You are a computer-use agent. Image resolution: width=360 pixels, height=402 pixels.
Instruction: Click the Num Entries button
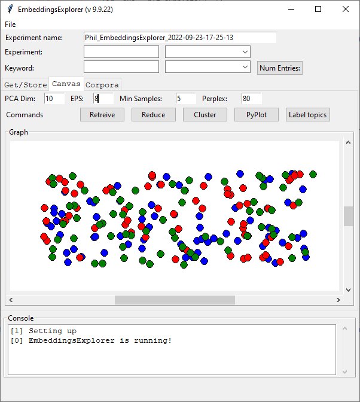pos(280,68)
